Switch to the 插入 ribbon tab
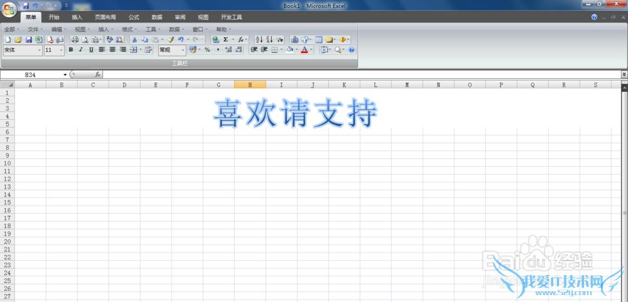This screenshot has width=628, height=302. coord(77,17)
